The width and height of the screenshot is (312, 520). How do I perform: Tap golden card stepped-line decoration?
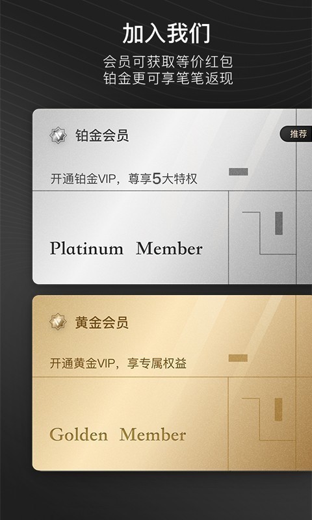click(x=268, y=419)
